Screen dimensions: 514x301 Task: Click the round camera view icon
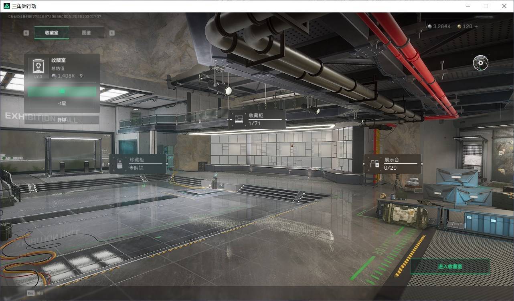click(x=481, y=63)
